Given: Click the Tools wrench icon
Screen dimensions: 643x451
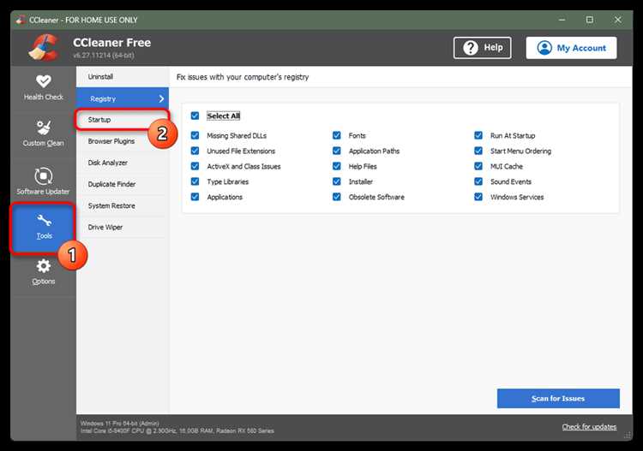Looking at the screenshot, I should (44, 220).
